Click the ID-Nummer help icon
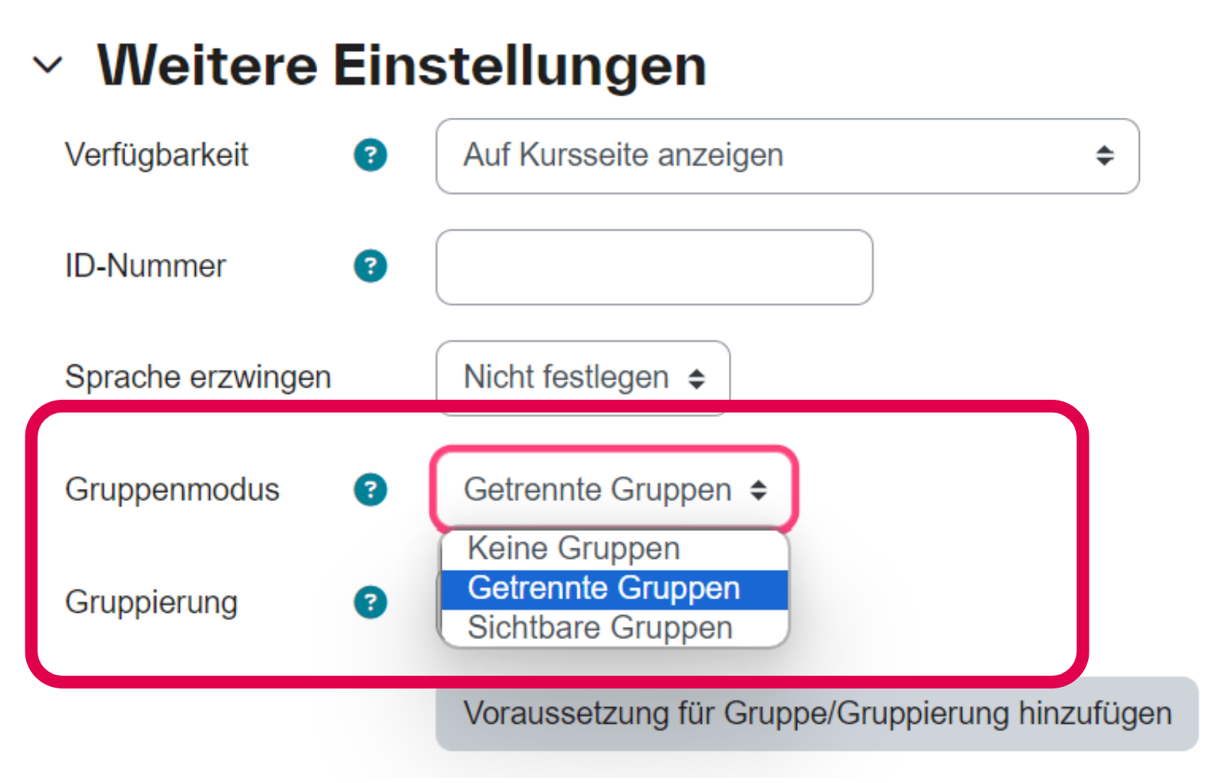Image resolution: width=1223 pixels, height=783 pixels. [370, 265]
